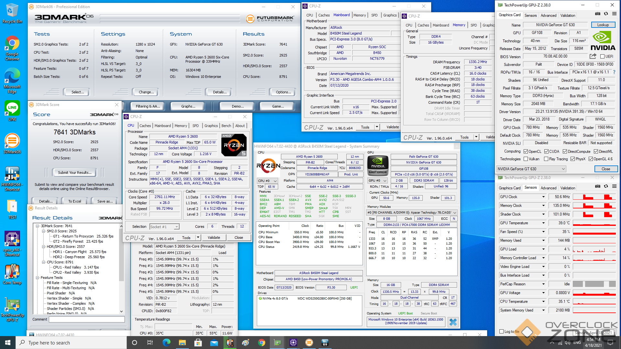Screen dimensions: 621x349
Task: Open the GPU-Z hamburger menu icon
Action: 614,14
